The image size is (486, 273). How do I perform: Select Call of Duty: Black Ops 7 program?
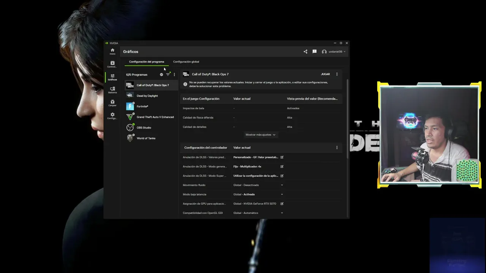(x=151, y=85)
